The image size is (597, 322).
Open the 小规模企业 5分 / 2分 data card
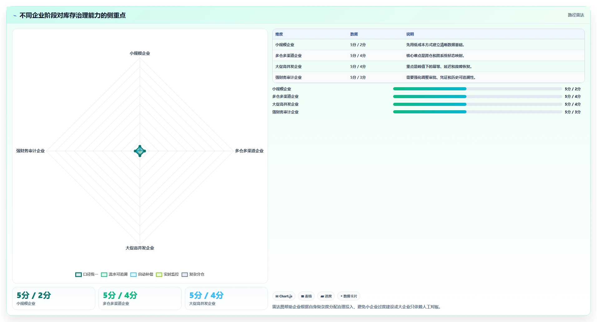click(x=54, y=298)
